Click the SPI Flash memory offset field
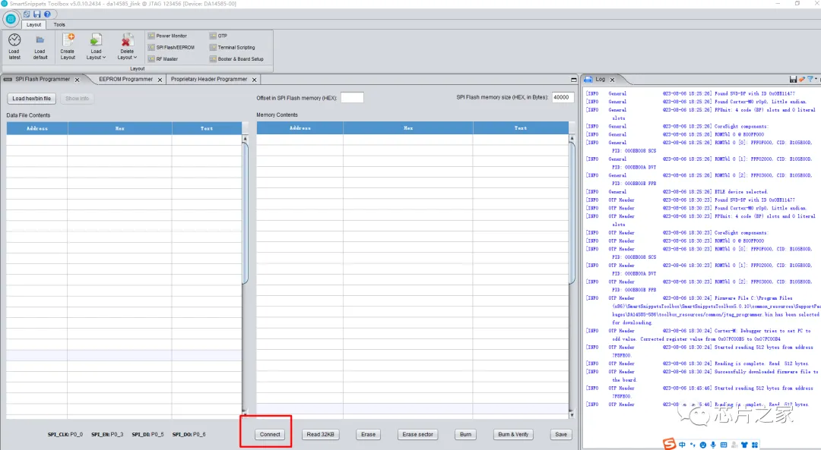This screenshot has height=450, width=821. click(352, 97)
